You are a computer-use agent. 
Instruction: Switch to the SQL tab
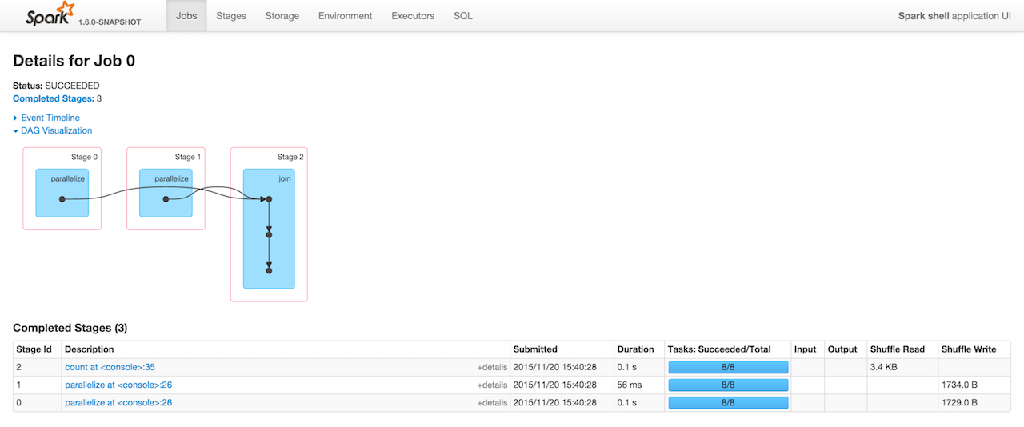click(x=462, y=16)
